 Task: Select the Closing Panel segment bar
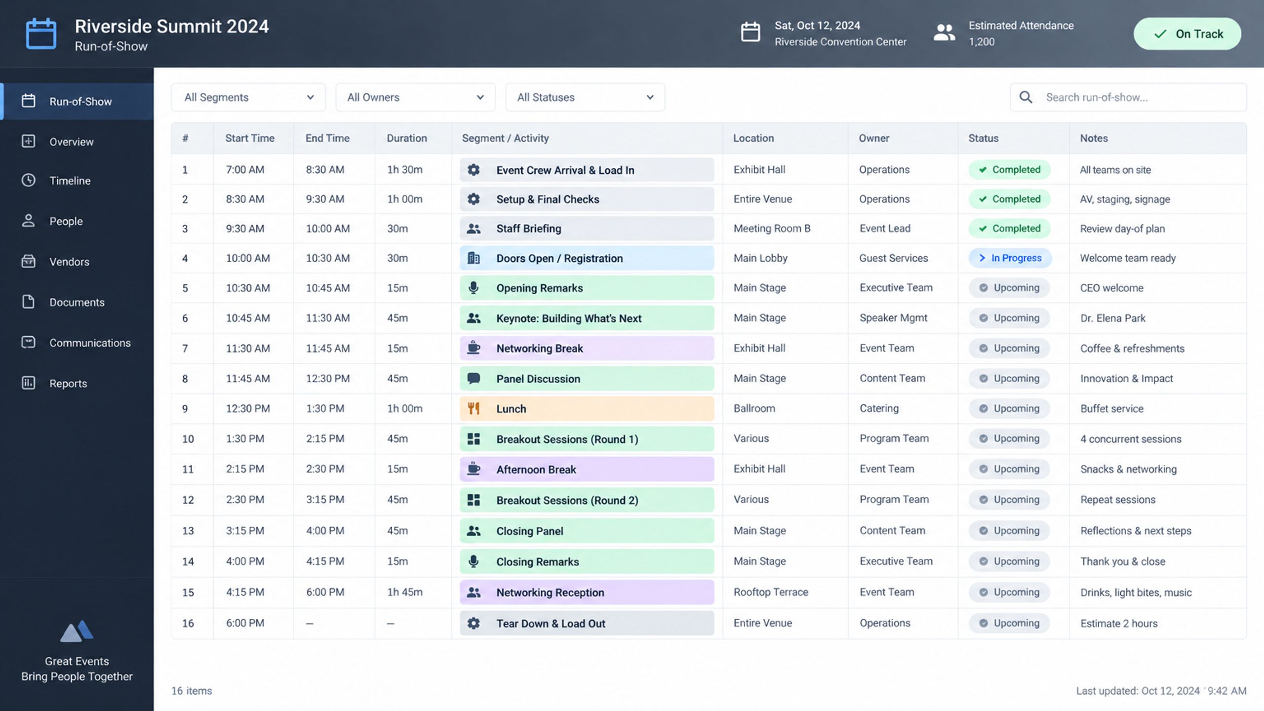pos(587,531)
